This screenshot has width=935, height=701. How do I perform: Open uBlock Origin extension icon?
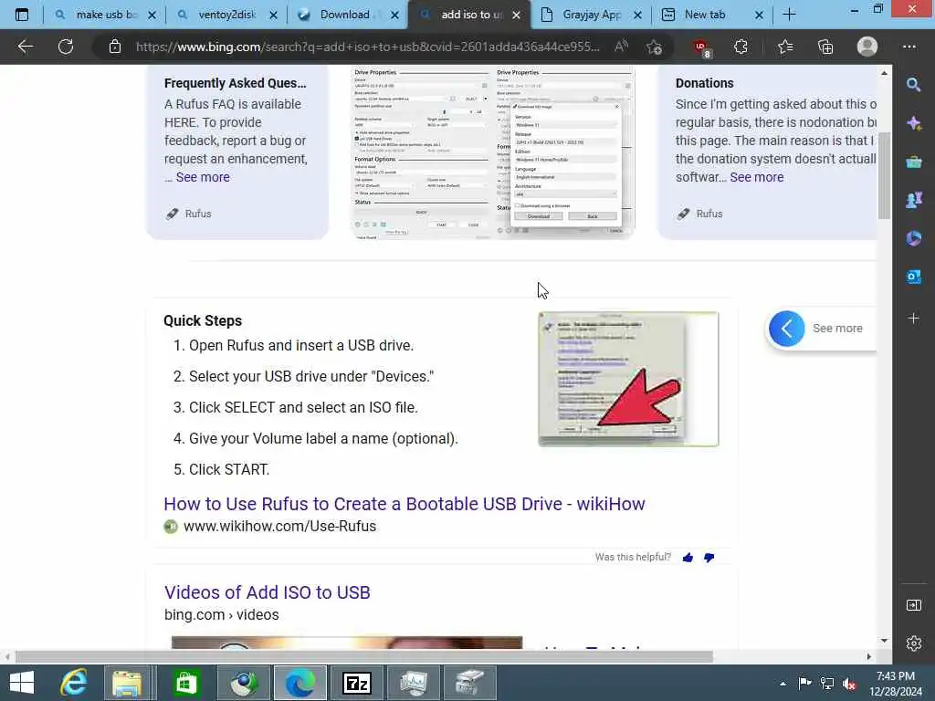tap(701, 47)
